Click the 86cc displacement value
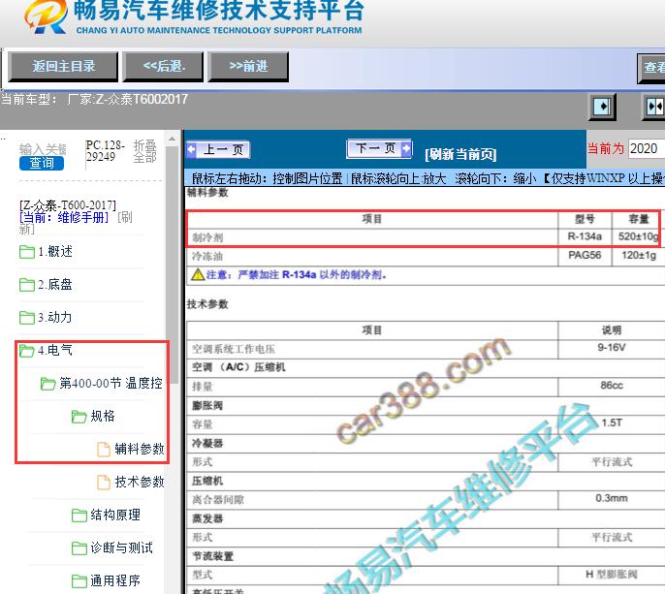Screen dimensions: 665x594 coord(611,386)
